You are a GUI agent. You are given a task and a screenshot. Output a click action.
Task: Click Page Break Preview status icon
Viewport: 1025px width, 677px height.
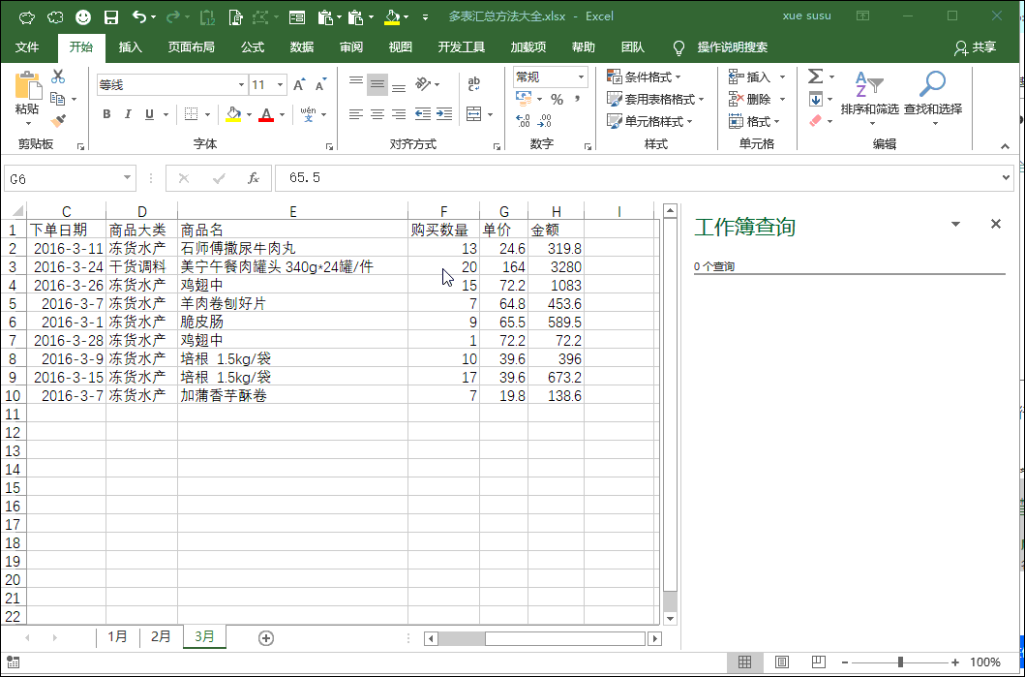point(819,662)
